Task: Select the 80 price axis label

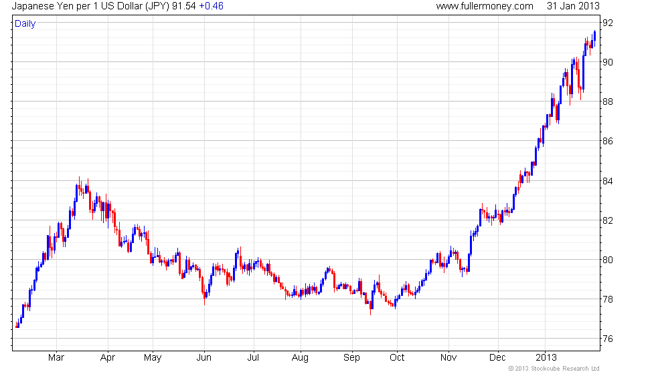Action: click(608, 260)
